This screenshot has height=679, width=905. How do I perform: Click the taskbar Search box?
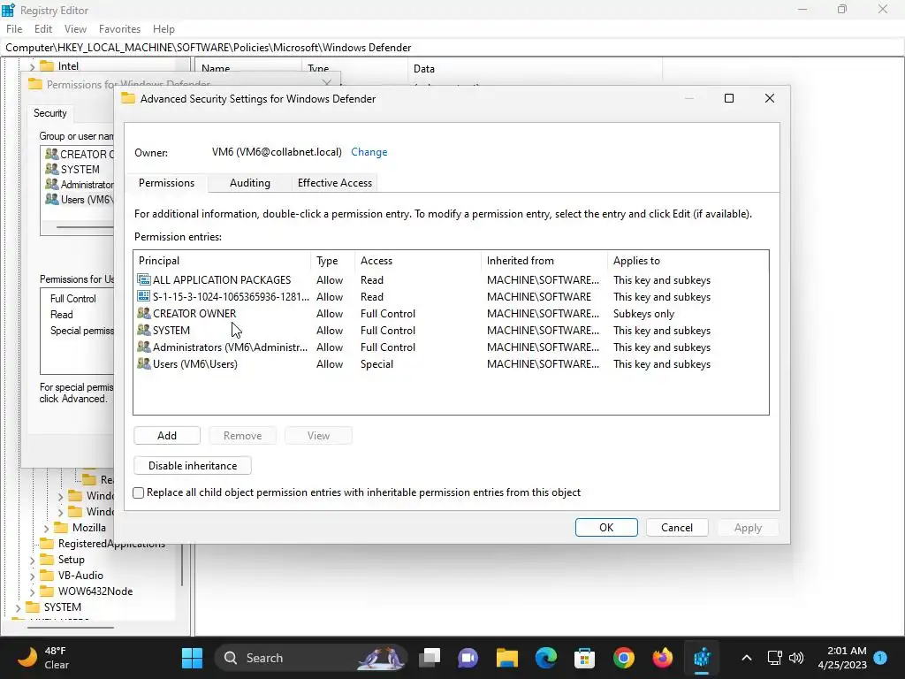310,658
